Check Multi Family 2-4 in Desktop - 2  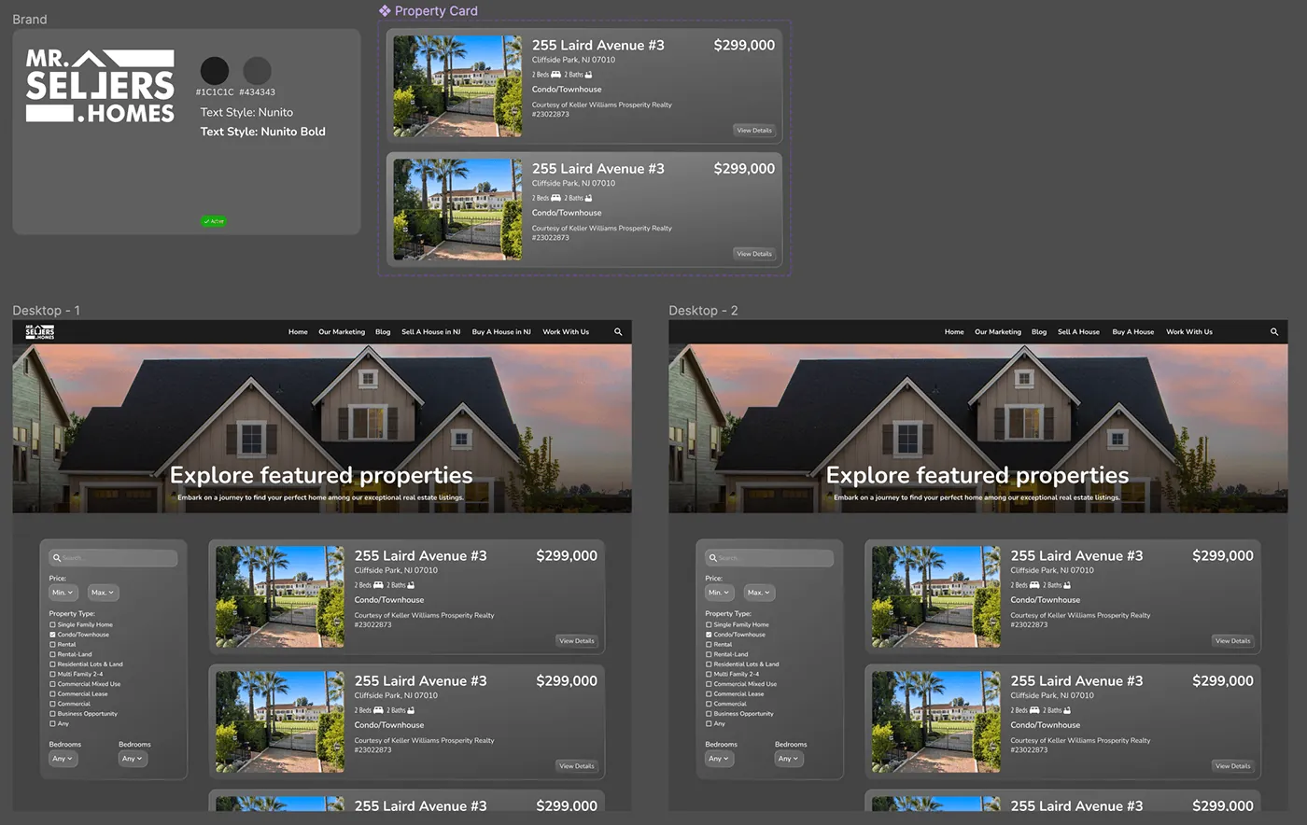[710, 674]
